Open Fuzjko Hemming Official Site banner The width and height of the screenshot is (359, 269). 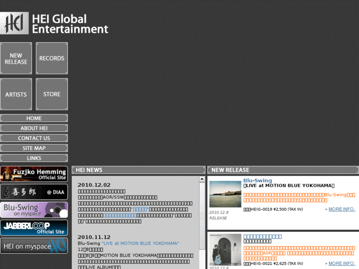pos(34,174)
